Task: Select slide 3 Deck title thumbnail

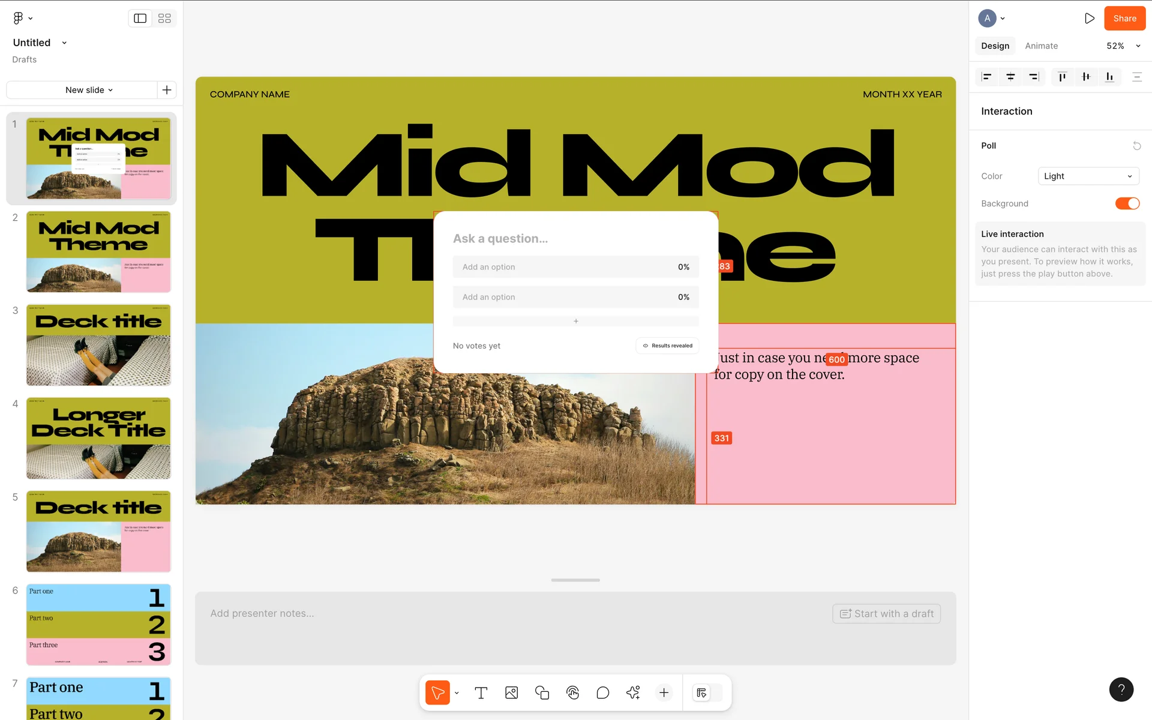Action: click(x=98, y=345)
